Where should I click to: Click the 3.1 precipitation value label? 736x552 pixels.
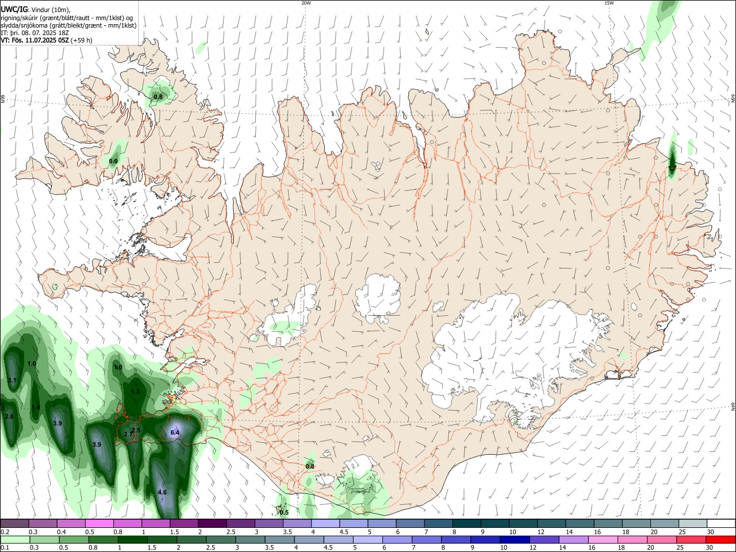point(12,381)
